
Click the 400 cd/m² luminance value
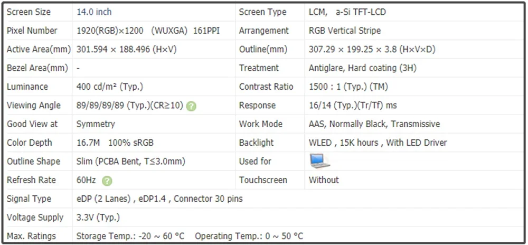(110, 87)
